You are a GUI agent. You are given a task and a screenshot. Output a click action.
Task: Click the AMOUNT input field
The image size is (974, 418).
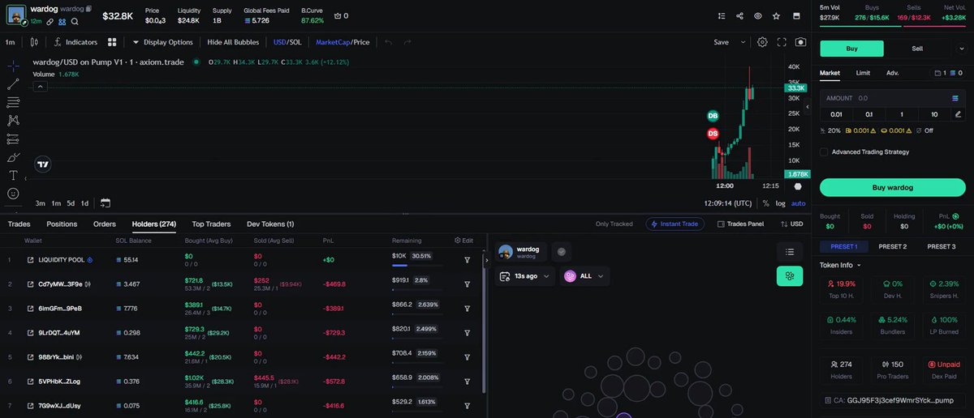tap(892, 97)
